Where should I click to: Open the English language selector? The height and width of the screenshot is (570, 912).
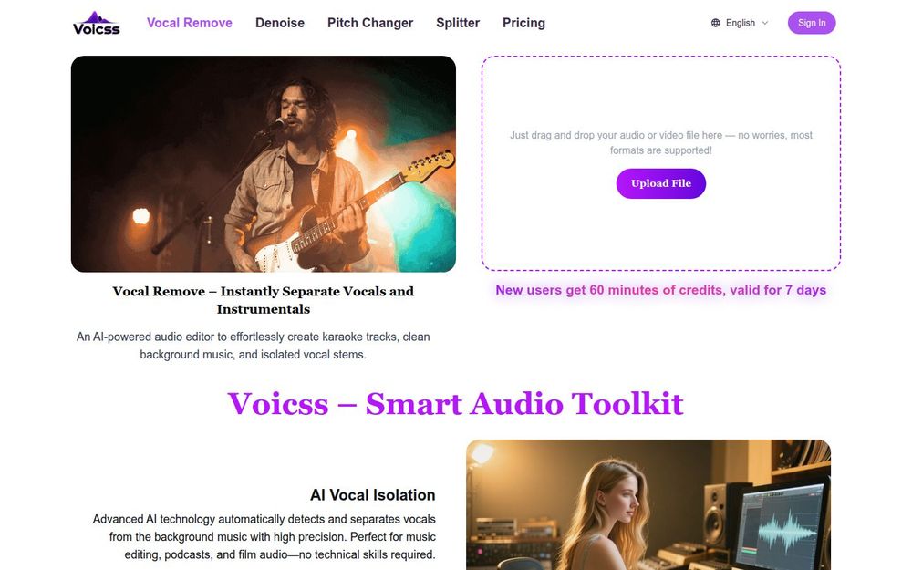[x=740, y=23]
